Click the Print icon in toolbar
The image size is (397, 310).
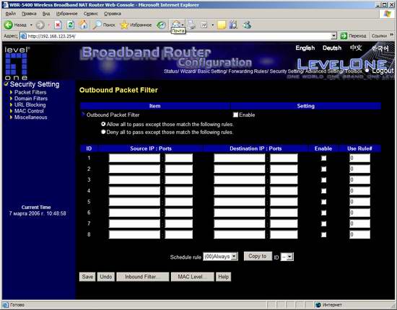[x=192, y=25]
